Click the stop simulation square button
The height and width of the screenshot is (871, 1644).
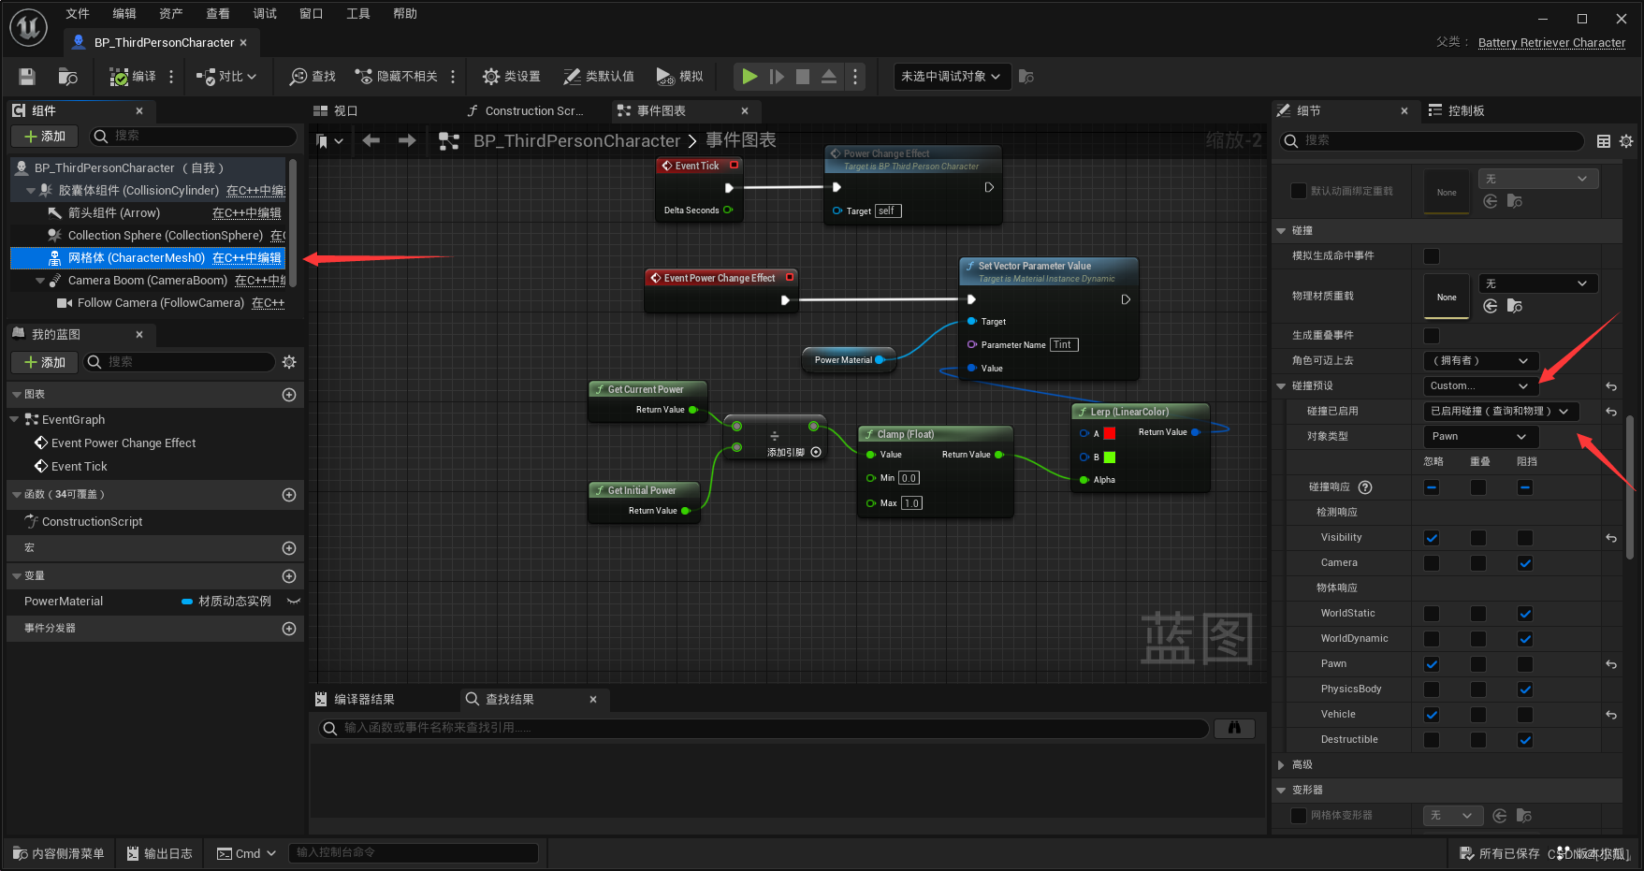(x=803, y=77)
